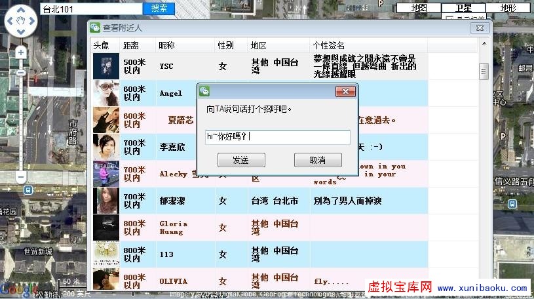
Task: Zoom in with the map plus button
Action: (x=21, y=52)
